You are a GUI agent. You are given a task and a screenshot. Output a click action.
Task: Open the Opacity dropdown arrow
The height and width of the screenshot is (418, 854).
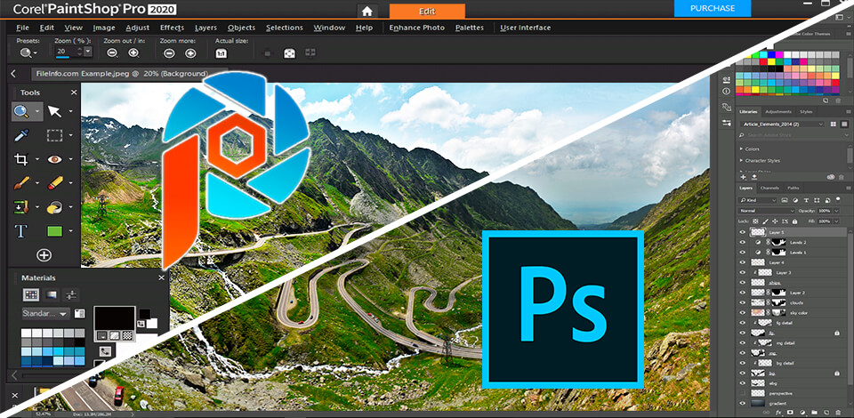pos(836,211)
